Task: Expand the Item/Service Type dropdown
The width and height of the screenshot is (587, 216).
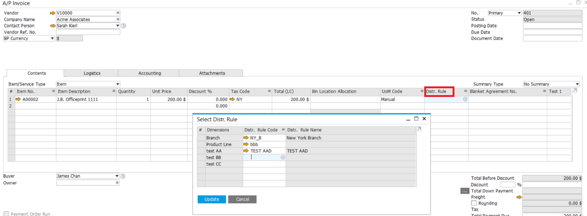Action: point(118,84)
